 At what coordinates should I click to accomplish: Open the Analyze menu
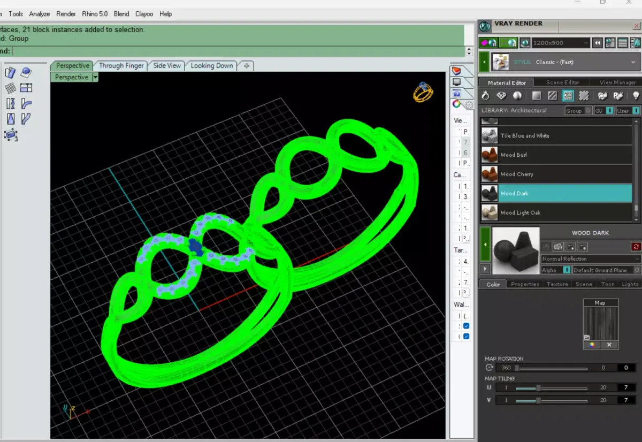pos(39,14)
